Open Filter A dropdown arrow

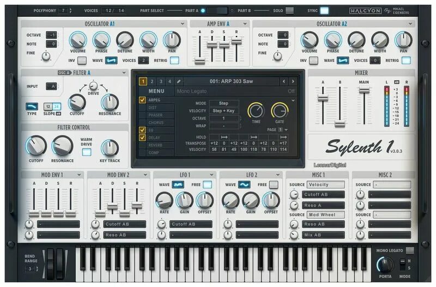(124, 73)
